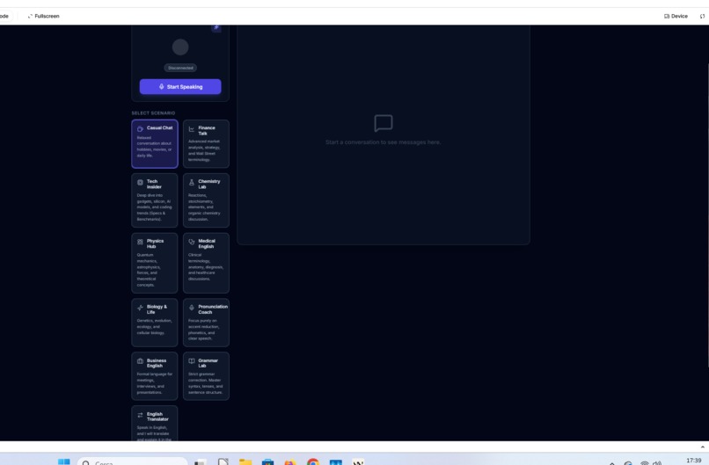Click the Start Speaking button
709x465 pixels.
tap(180, 86)
